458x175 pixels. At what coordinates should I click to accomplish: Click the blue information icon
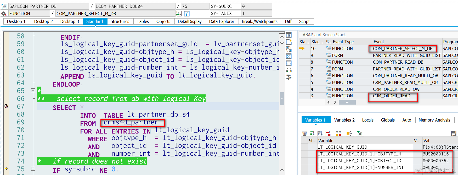187,14
